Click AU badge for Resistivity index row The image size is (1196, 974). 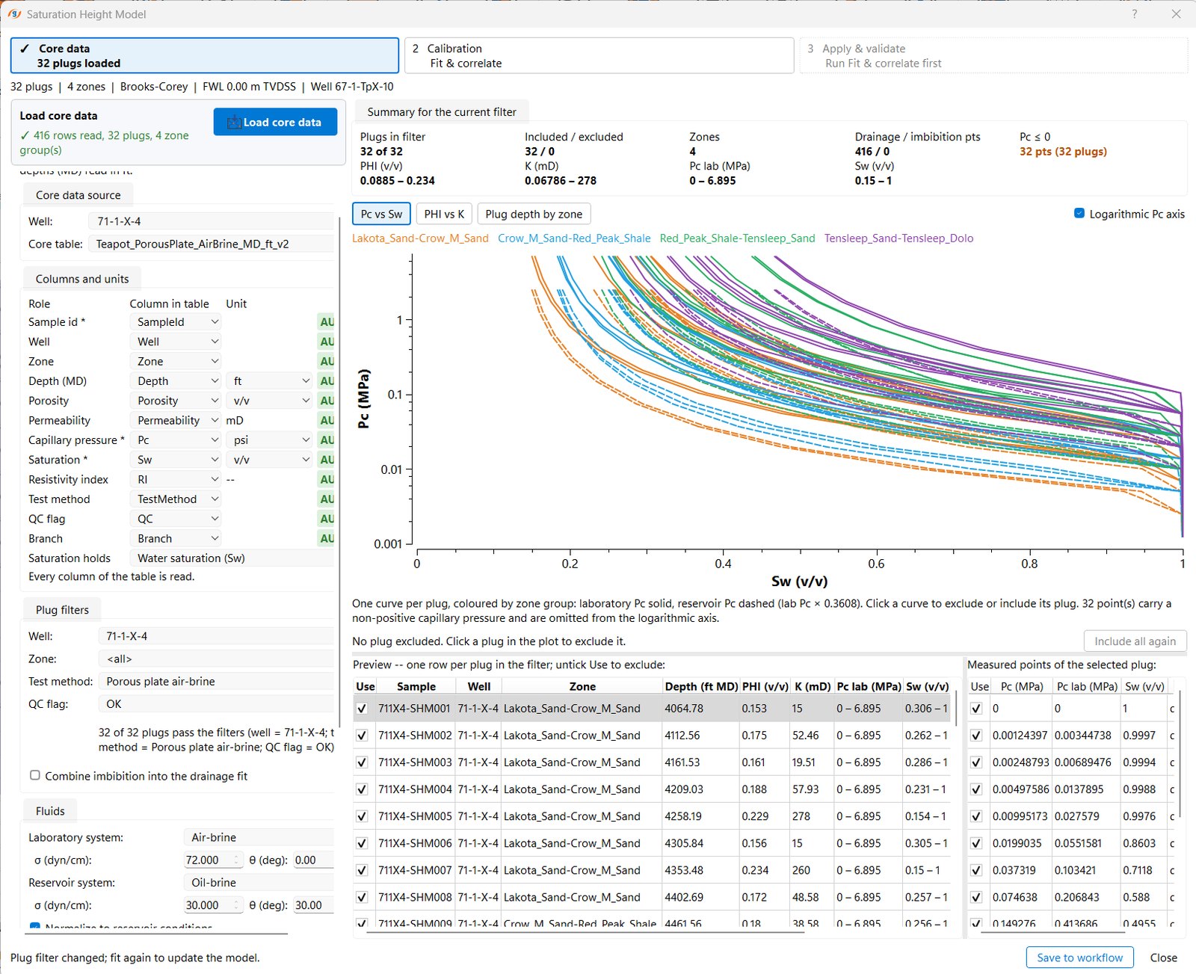[x=327, y=480]
